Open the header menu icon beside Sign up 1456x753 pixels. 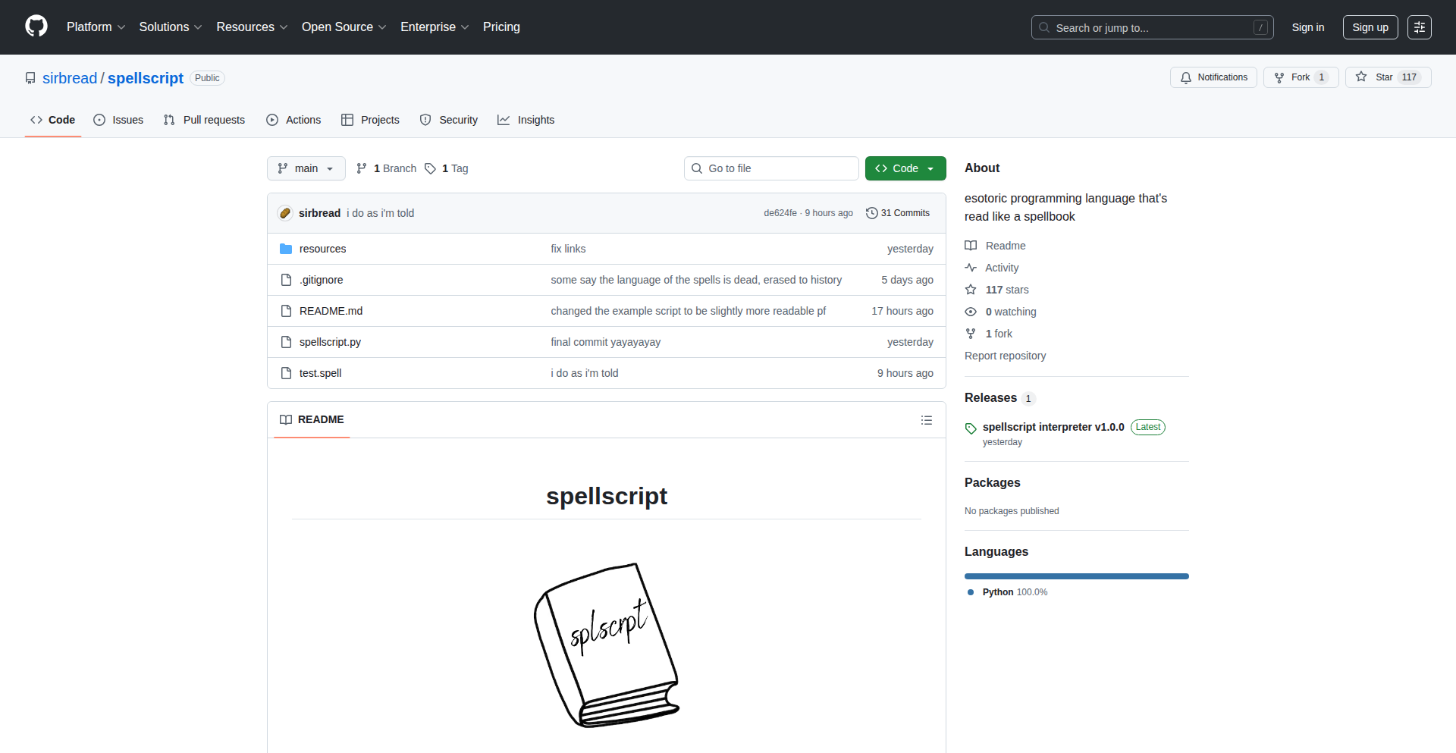[1419, 27]
